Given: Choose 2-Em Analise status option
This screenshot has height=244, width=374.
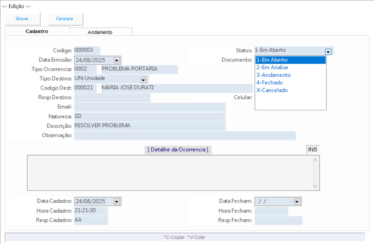Looking at the screenshot, I should (x=272, y=68).
